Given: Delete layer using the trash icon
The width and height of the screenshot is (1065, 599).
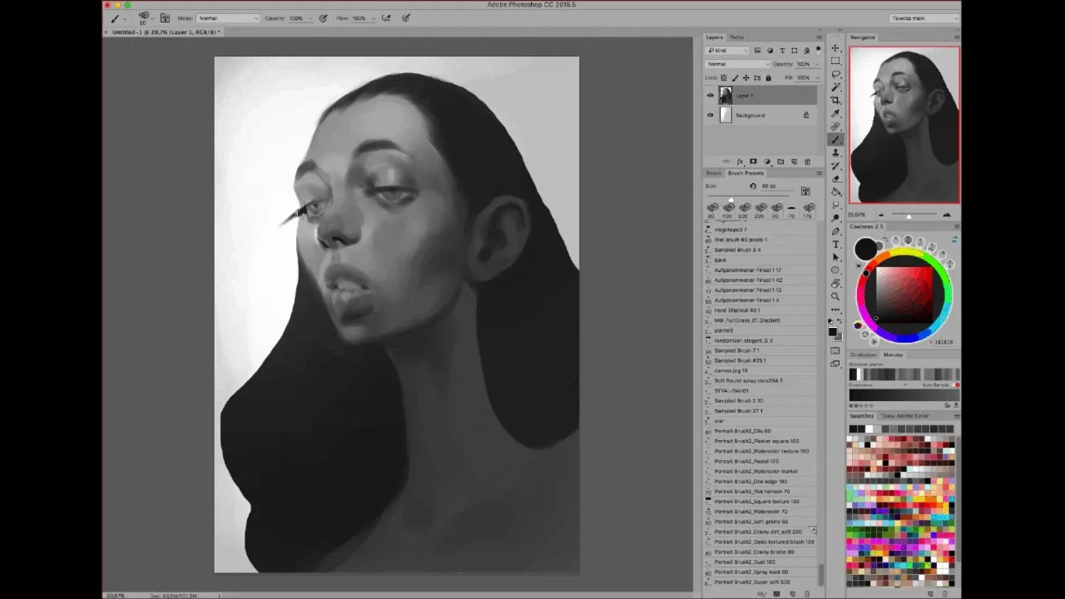Looking at the screenshot, I should pos(807,162).
